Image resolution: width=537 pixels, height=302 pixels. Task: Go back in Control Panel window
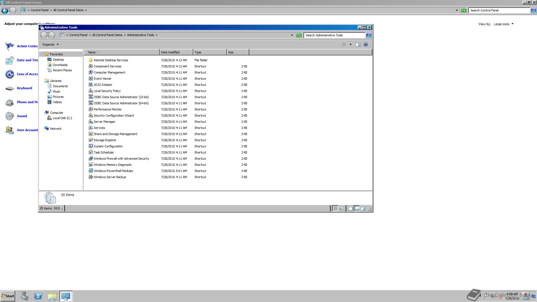(x=5, y=10)
